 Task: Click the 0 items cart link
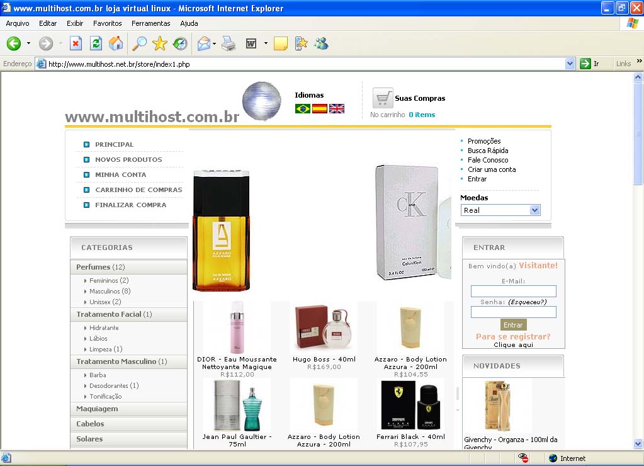tap(422, 115)
